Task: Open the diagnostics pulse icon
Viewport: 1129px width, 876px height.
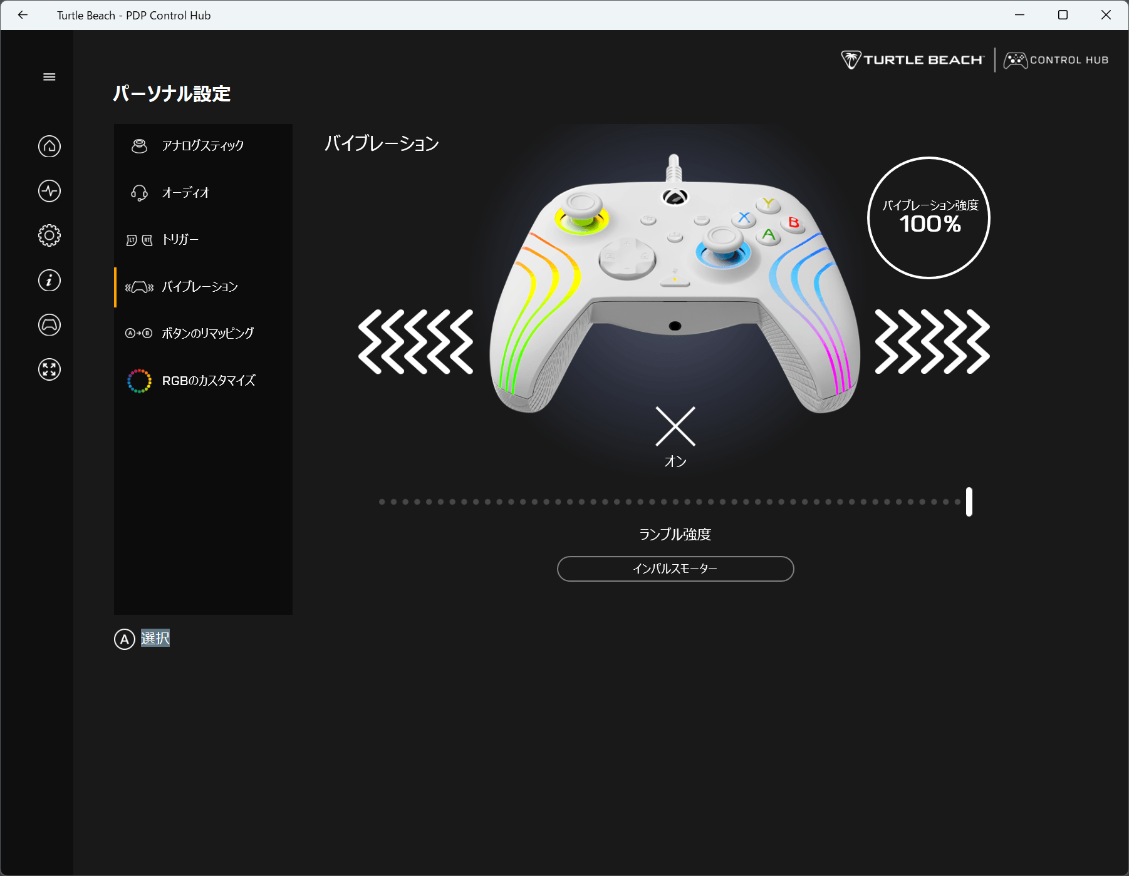Action: 49,191
